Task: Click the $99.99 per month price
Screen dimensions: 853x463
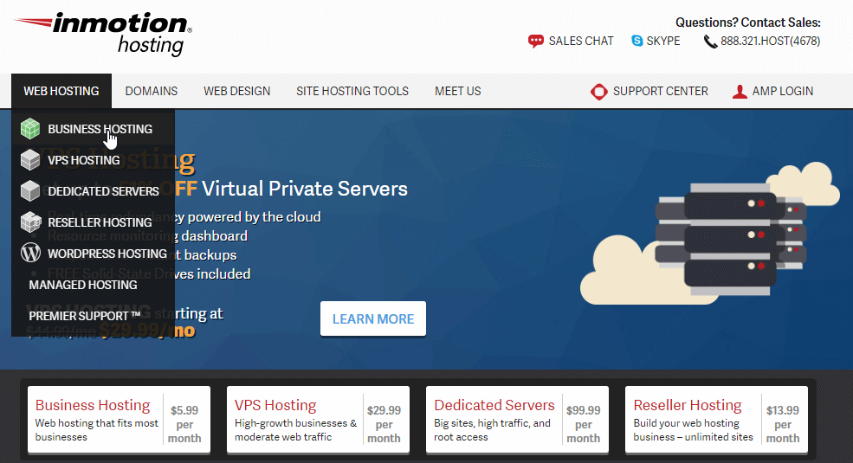Action: tap(583, 424)
